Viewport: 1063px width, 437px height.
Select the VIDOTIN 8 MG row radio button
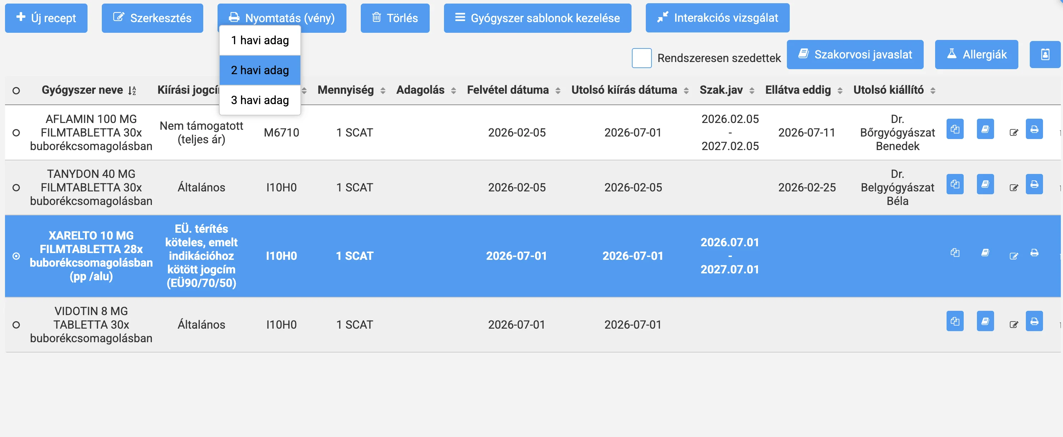point(16,325)
